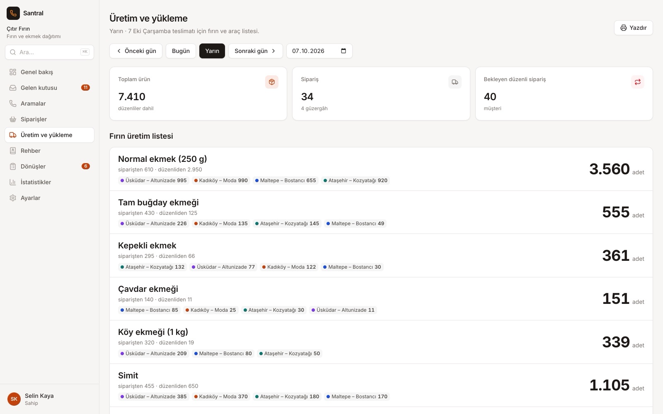Click the Genel bakış grid icon
This screenshot has width=663, height=414.
13,72
